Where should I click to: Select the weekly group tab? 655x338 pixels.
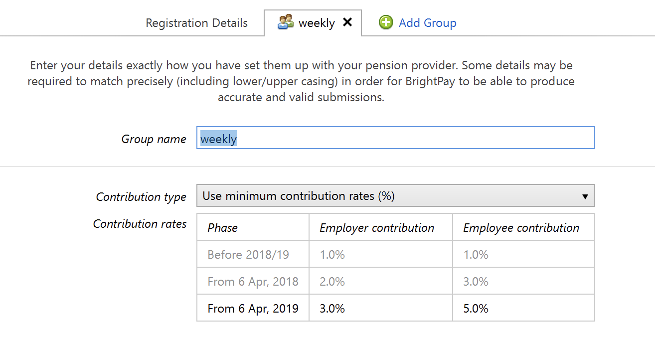313,23
